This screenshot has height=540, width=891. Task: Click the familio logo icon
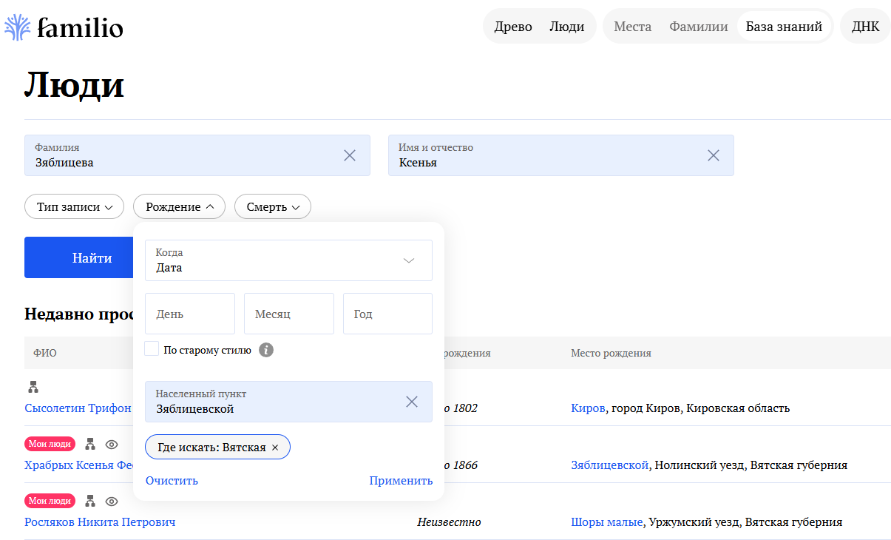point(18,27)
